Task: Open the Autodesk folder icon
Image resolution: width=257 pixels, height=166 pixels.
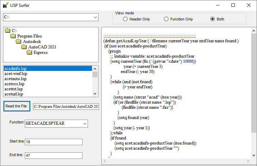Action: (18, 41)
